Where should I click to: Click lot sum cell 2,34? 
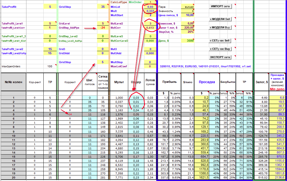point(150,177)
